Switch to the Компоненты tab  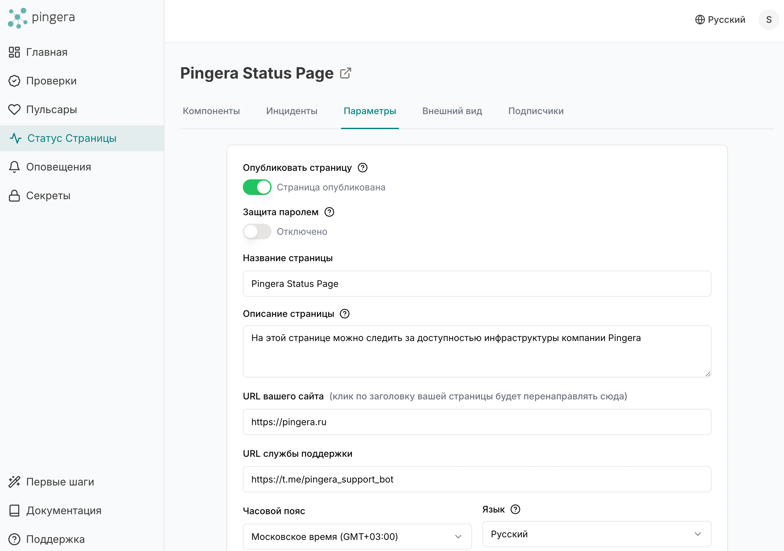coord(212,111)
